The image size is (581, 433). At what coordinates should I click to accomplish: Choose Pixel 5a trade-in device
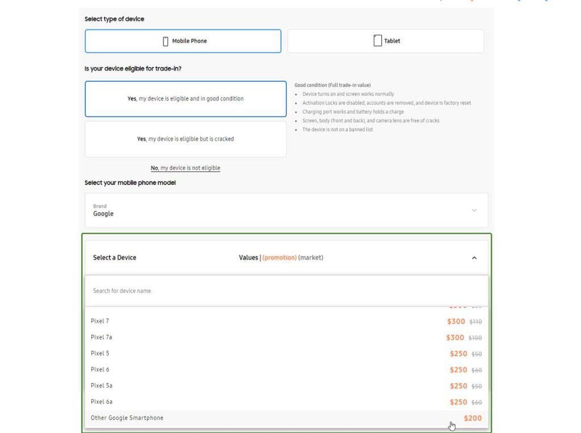point(102,386)
